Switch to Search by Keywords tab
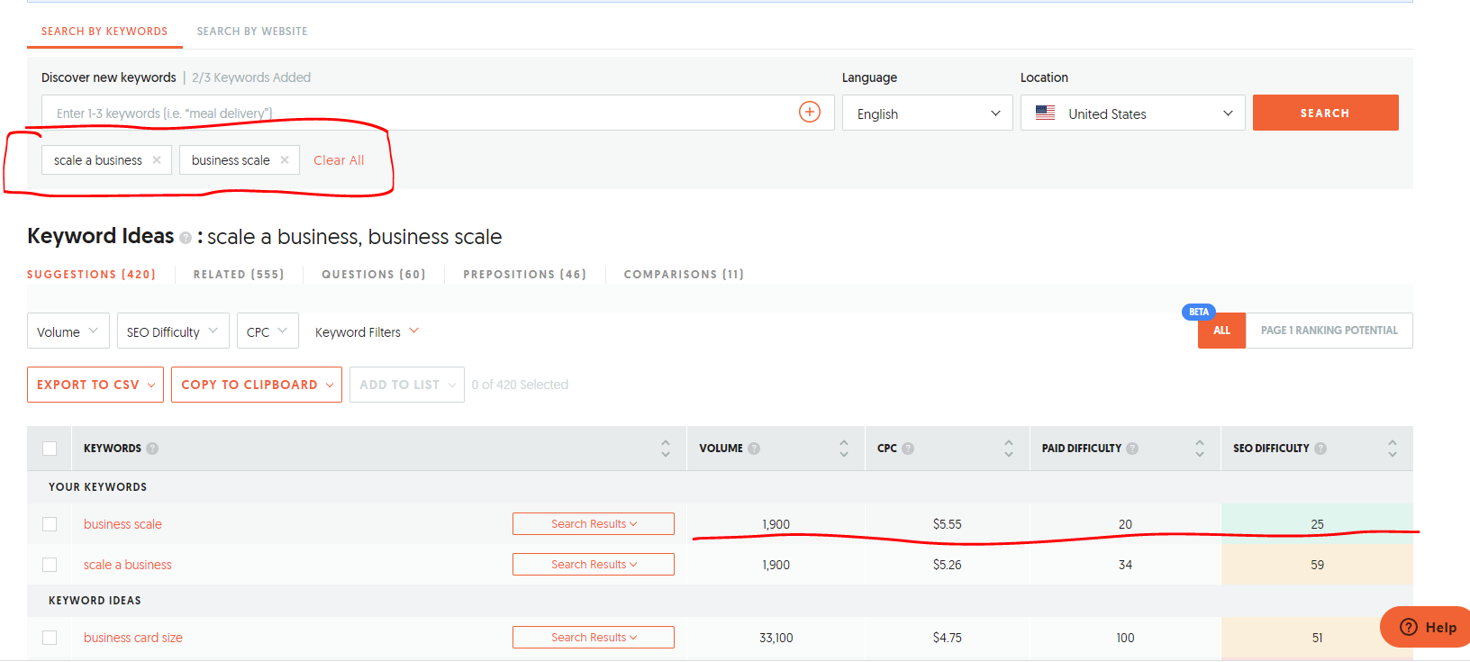The image size is (1470, 662). 104,32
